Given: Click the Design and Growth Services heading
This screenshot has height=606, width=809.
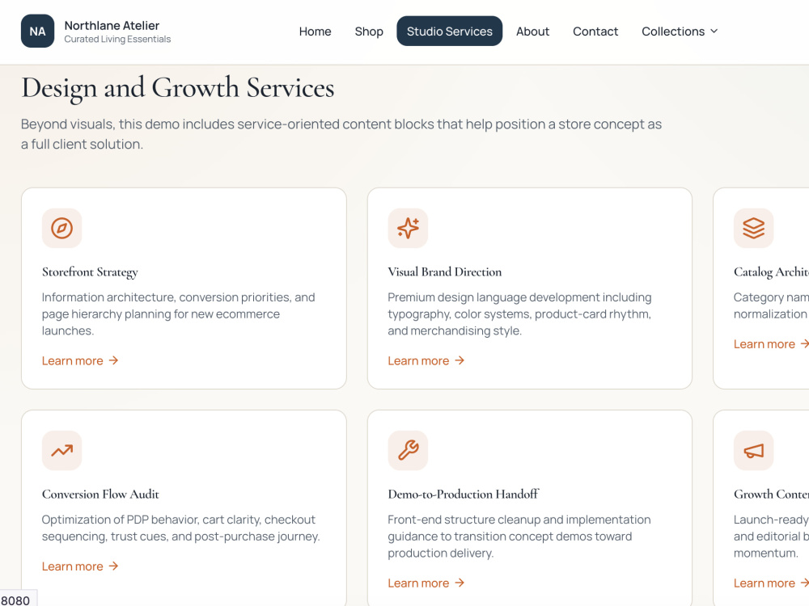Looking at the screenshot, I should (x=178, y=88).
